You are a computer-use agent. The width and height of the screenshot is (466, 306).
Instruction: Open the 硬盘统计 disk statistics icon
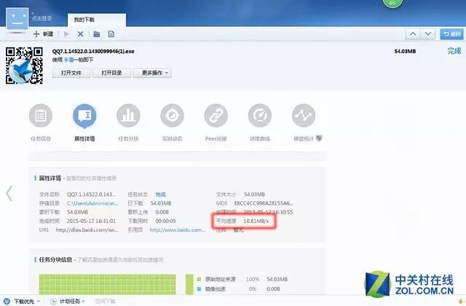click(x=304, y=116)
